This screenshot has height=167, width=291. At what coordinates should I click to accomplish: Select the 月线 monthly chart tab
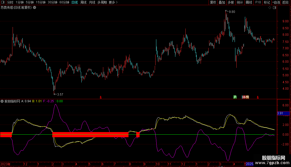pos(92,2)
